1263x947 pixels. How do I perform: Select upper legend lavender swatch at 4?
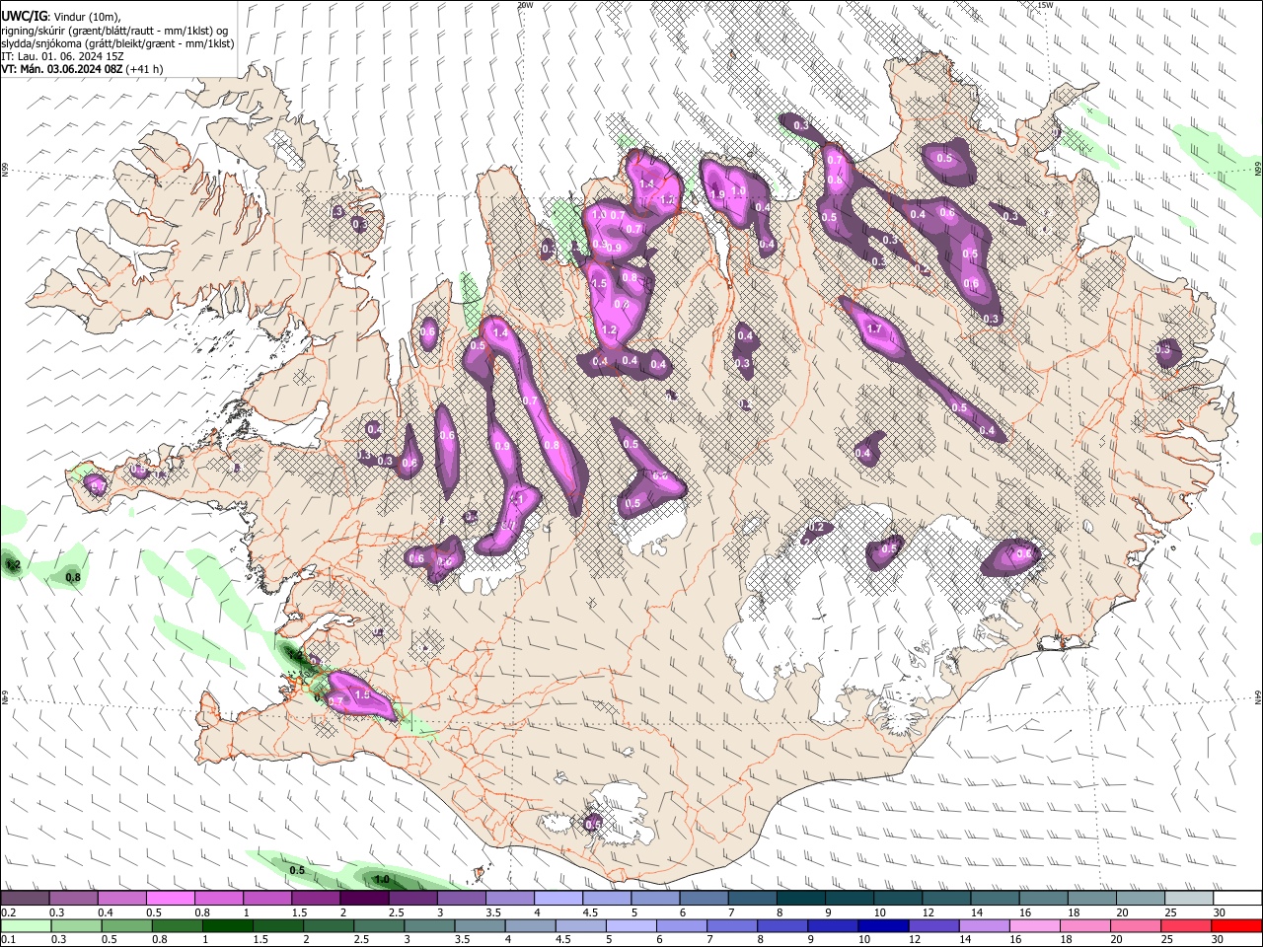[x=558, y=899]
